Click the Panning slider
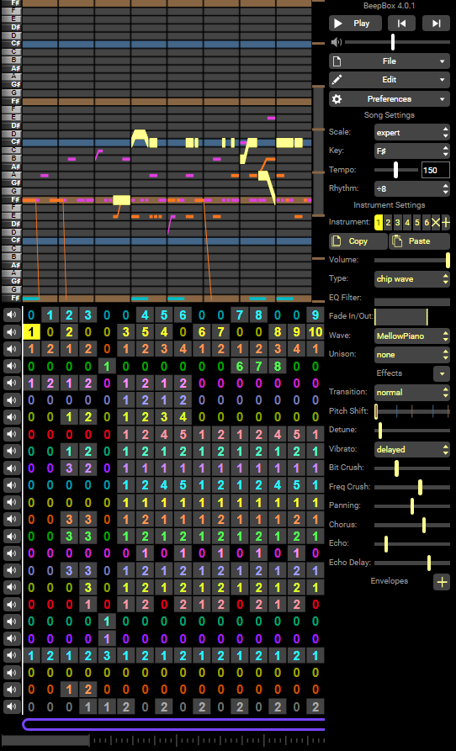 (x=412, y=506)
